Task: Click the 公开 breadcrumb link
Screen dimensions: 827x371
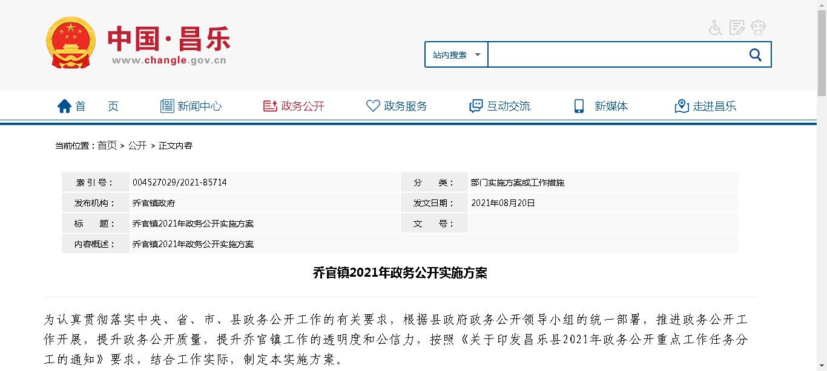Action: click(137, 146)
